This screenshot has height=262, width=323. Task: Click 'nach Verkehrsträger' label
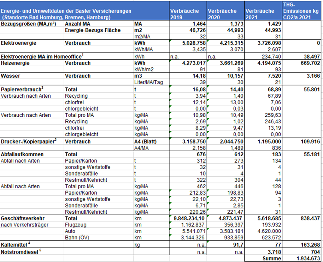point(24,225)
